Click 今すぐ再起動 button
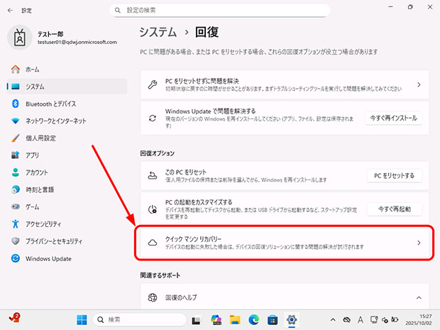 (394, 209)
